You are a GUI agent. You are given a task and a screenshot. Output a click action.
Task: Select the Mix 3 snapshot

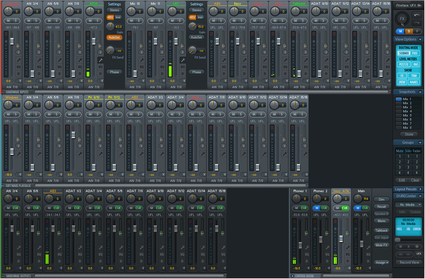coord(408,107)
